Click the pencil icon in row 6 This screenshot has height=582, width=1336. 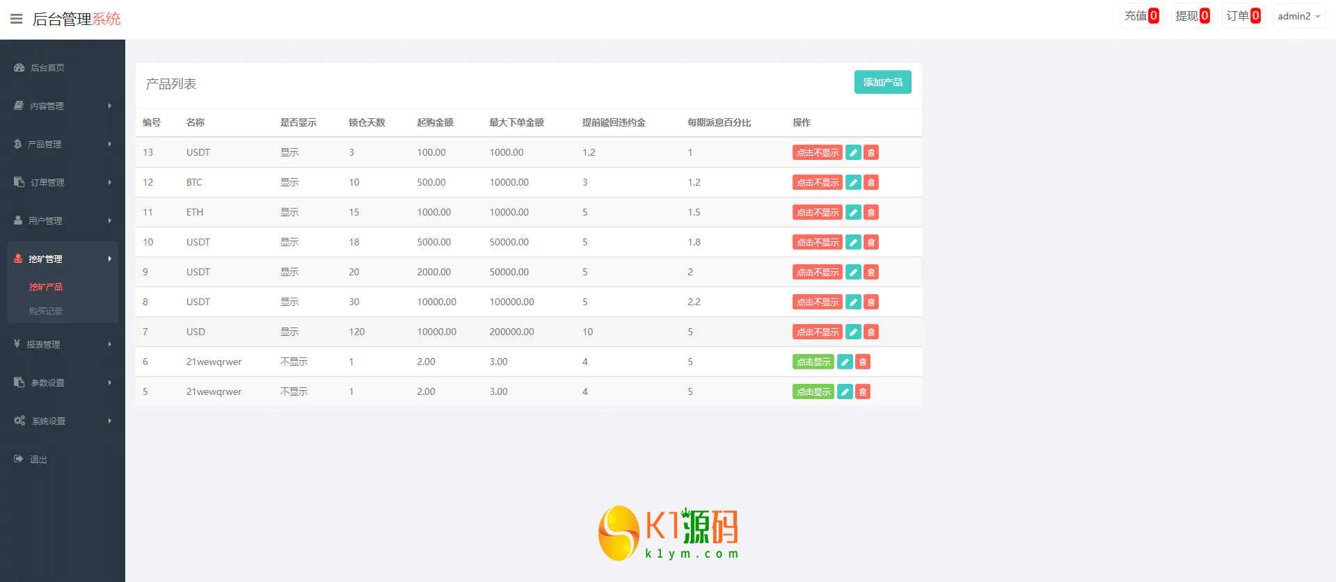coord(845,362)
